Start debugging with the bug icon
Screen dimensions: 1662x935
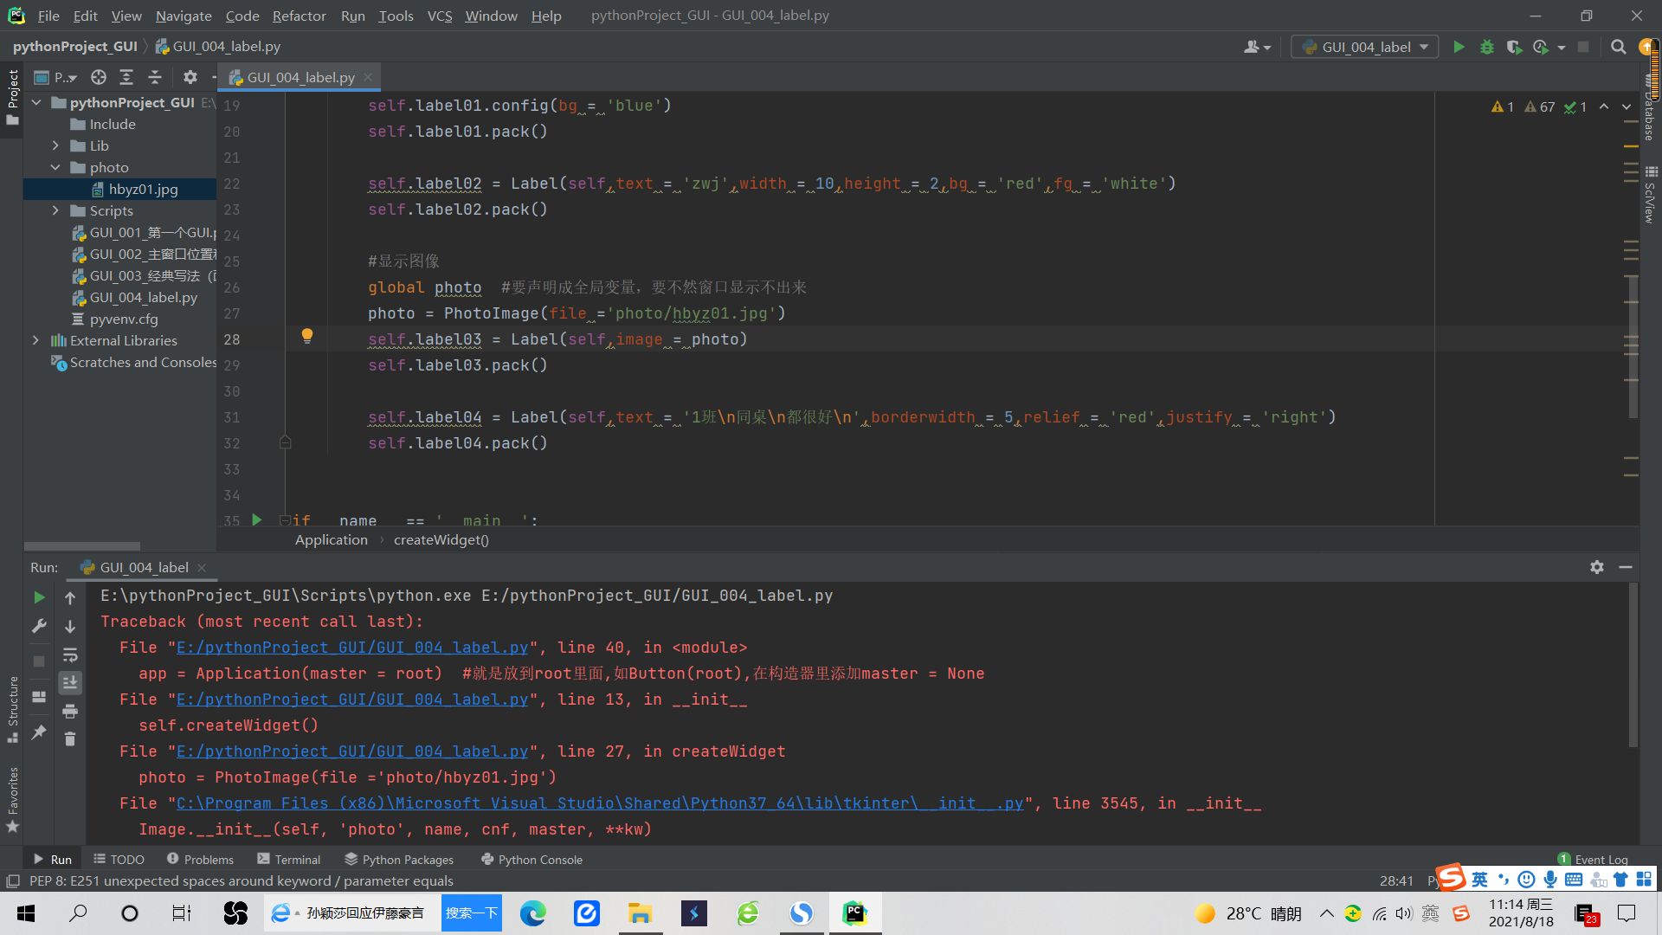pyautogui.click(x=1487, y=47)
